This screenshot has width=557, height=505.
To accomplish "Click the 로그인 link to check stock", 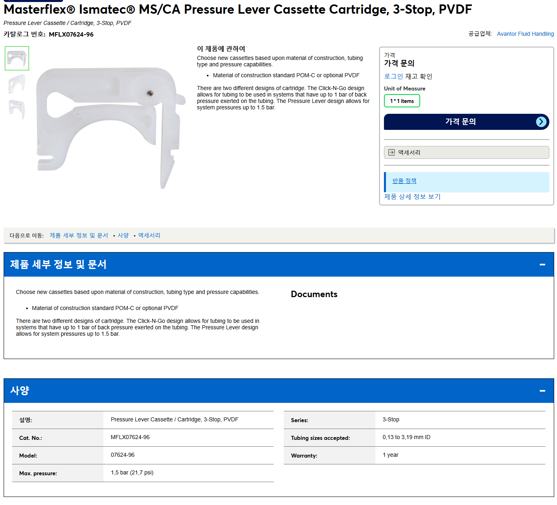I will [393, 76].
